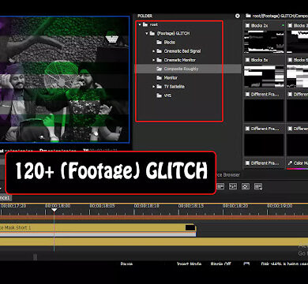Viewport: 308px width, 284px height.
Task: Click ruler at 00:00:18:20
Action: pos(235,206)
